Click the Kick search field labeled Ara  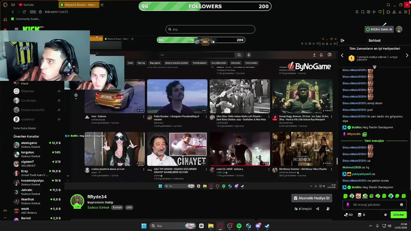coord(210,30)
